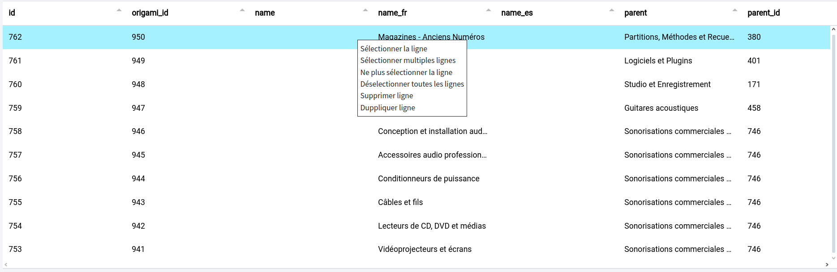
Task: Click "Ne plus sélectionner la ligne"
Action: (406, 72)
